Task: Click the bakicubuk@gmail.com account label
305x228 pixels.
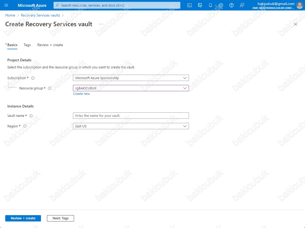Action: click(276, 4)
